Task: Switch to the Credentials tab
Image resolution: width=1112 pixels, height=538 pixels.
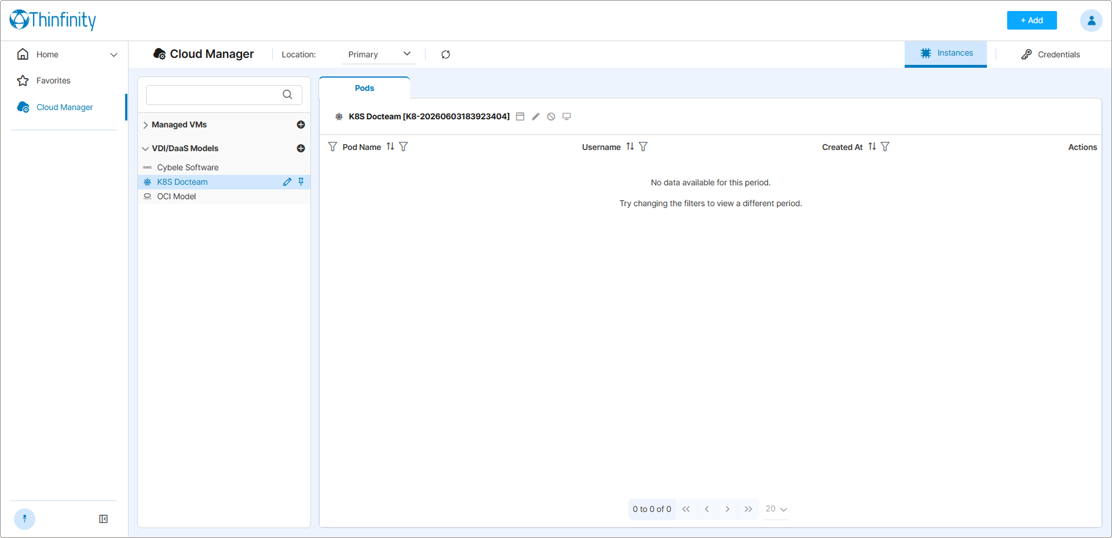Action: pyautogui.click(x=1051, y=54)
